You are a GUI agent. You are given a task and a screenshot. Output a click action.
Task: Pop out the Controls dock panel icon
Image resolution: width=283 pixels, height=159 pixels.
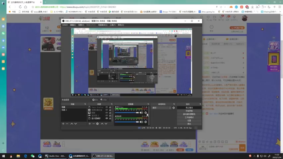[200, 104]
